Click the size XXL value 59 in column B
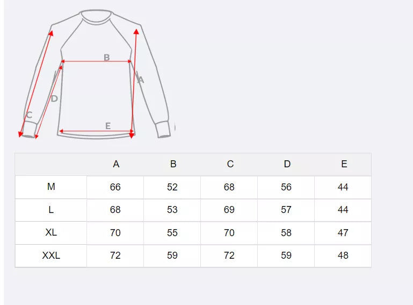 click(172, 256)
